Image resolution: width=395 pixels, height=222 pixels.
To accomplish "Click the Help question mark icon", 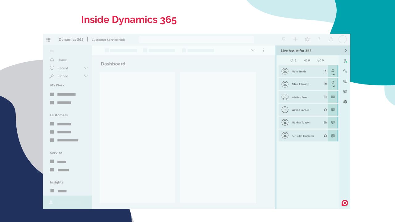I will pos(319,39).
